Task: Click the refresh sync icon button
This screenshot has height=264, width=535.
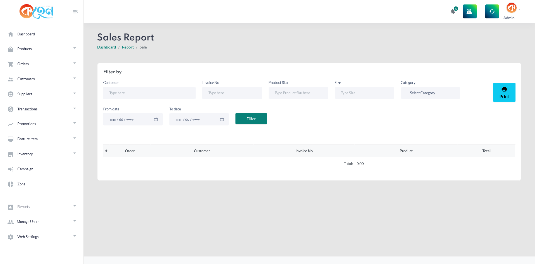Action: [x=492, y=11]
